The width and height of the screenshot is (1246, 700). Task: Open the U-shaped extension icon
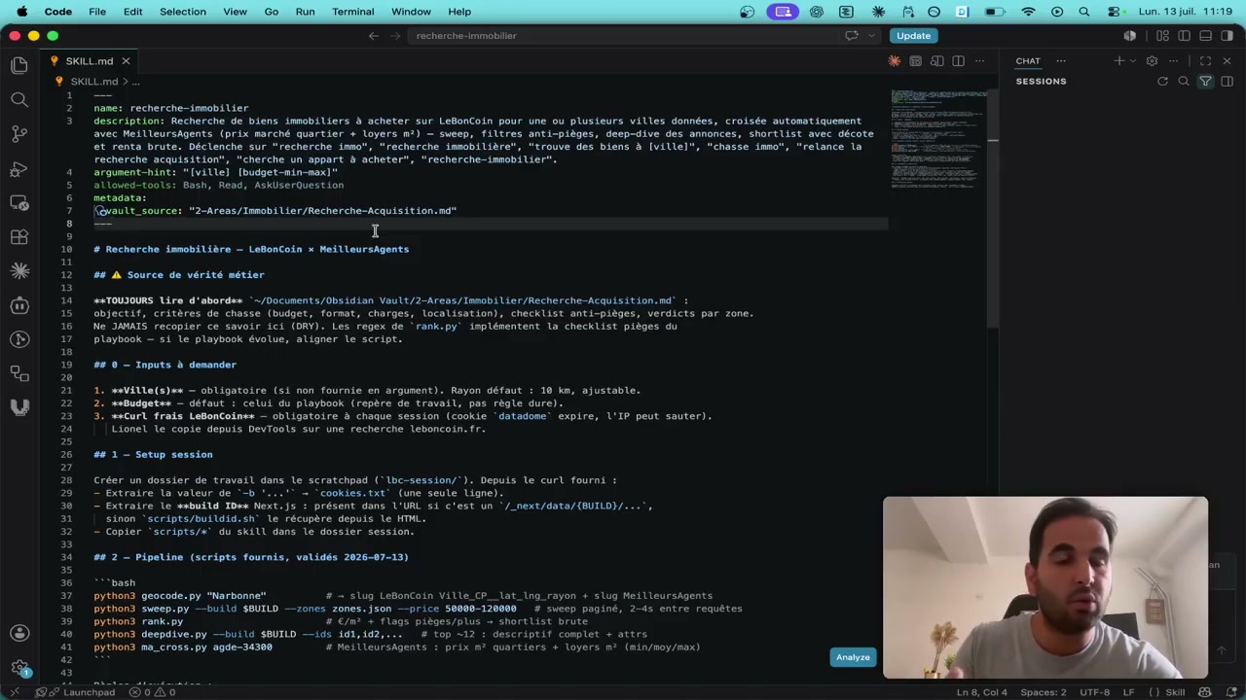[x=19, y=407]
